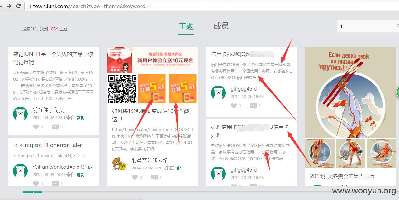This screenshot has height=200, width=399.
Task: Click the magnifier icon in search box
Action: pyautogui.click(x=397, y=26)
